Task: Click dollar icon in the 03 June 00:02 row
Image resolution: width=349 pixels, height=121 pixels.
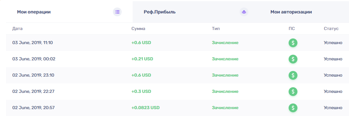Action: 293,59
